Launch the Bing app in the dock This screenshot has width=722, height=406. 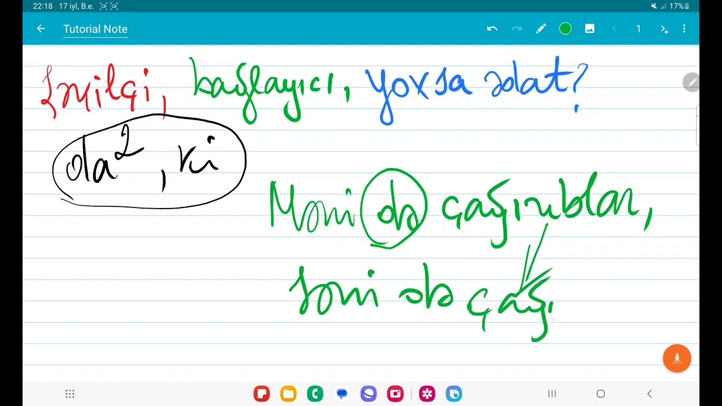(454, 394)
